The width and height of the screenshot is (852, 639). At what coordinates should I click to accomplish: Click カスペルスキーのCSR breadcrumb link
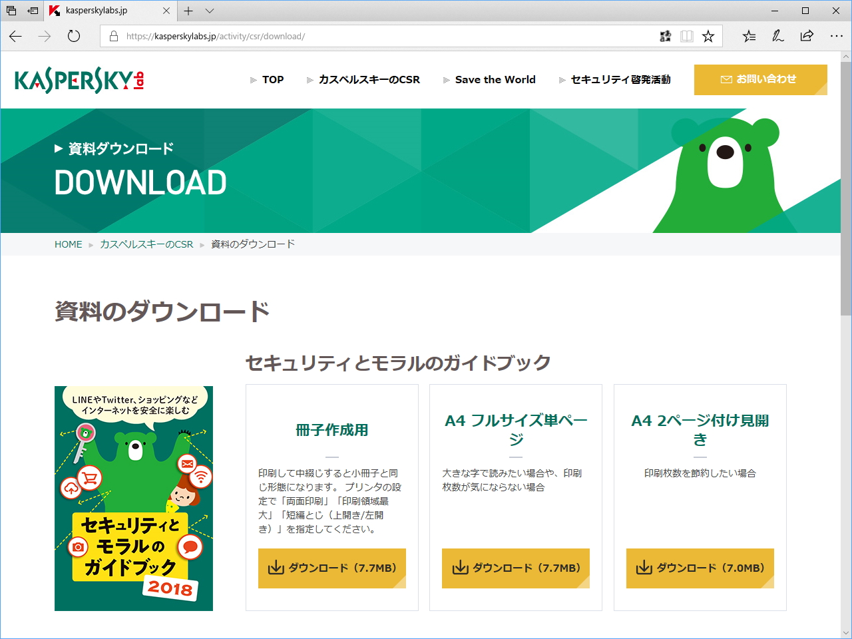point(146,244)
